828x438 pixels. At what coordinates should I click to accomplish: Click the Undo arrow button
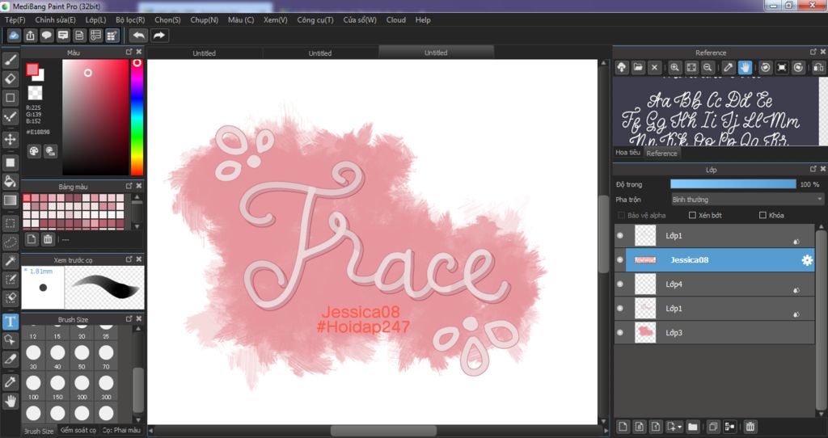pos(139,36)
